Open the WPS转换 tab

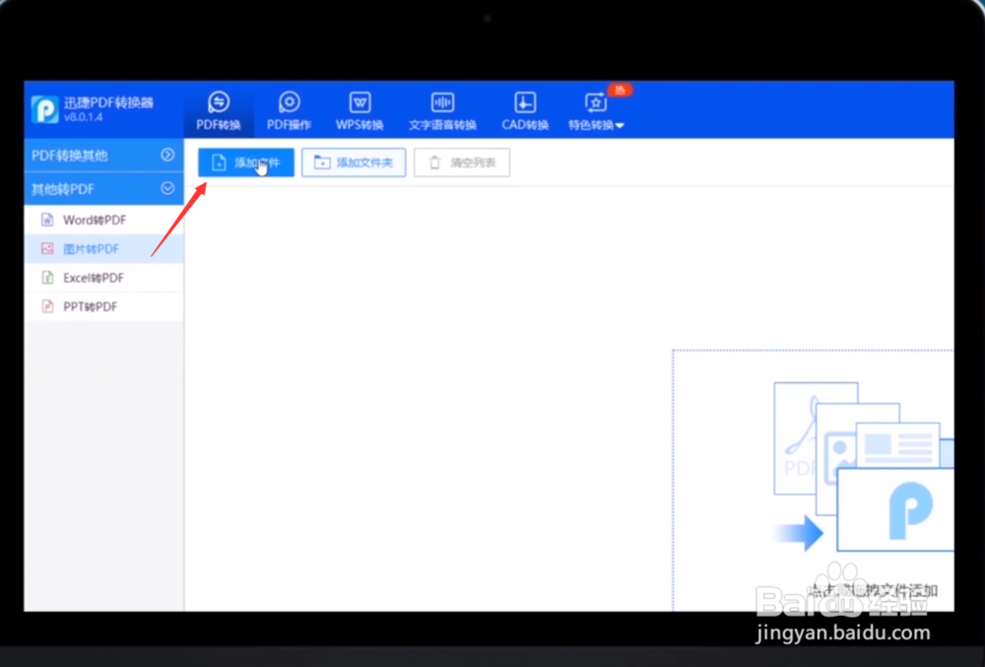[x=360, y=110]
